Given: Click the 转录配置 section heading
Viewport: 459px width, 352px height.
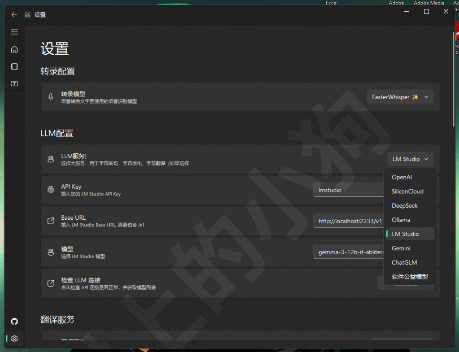Looking at the screenshot, I should click(58, 71).
